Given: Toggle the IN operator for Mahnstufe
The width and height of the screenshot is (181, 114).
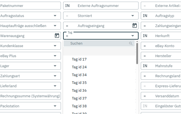Looking at the screenshot, I should pyautogui.click(x=145, y=66).
